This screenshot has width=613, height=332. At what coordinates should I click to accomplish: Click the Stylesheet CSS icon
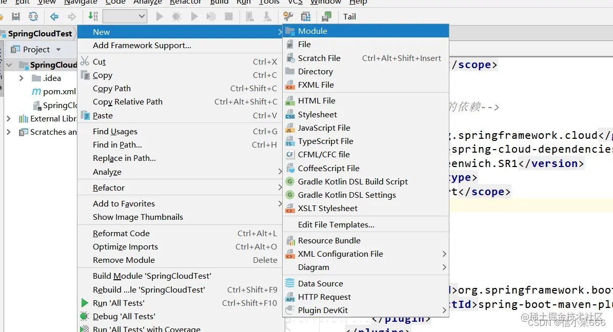pos(290,114)
